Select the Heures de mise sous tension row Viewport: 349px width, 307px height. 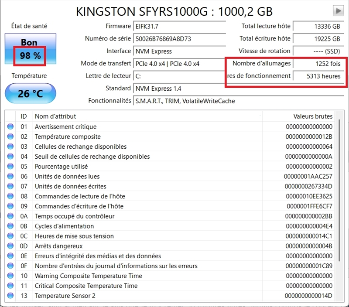[x=174, y=236]
